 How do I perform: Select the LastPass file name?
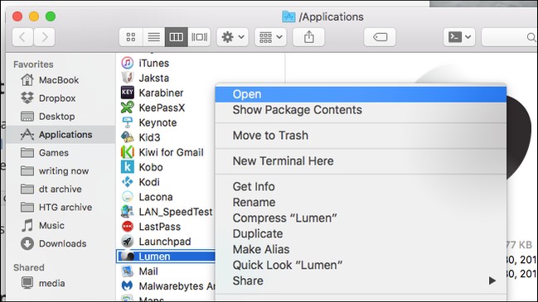pos(160,227)
